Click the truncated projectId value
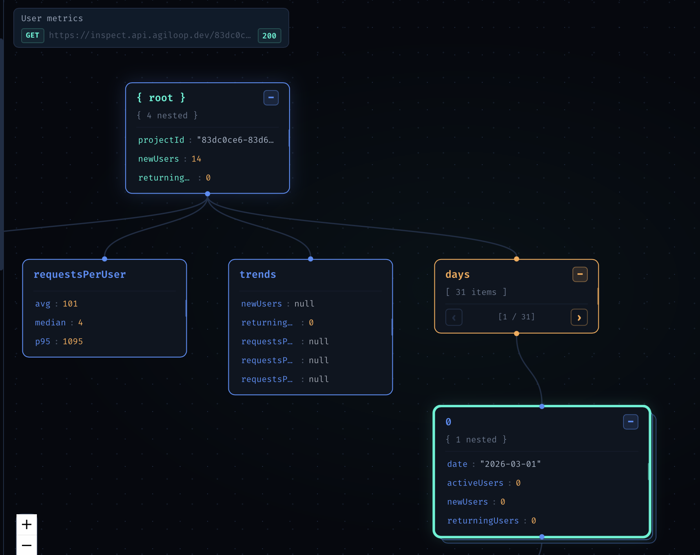 [x=235, y=140]
